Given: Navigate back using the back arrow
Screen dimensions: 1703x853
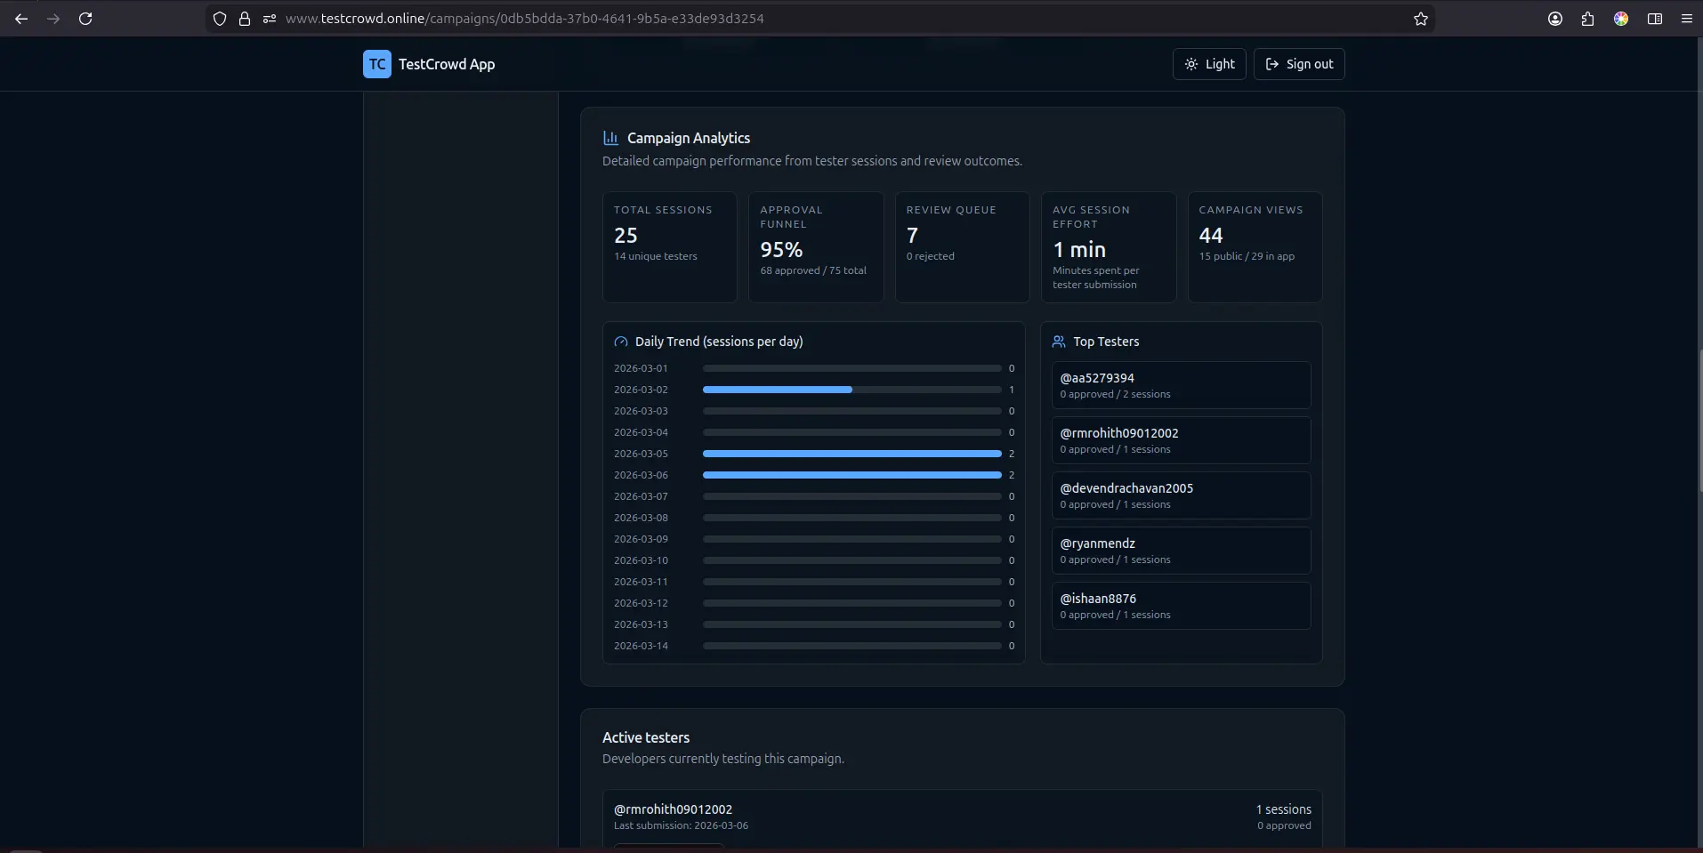Looking at the screenshot, I should [x=21, y=19].
